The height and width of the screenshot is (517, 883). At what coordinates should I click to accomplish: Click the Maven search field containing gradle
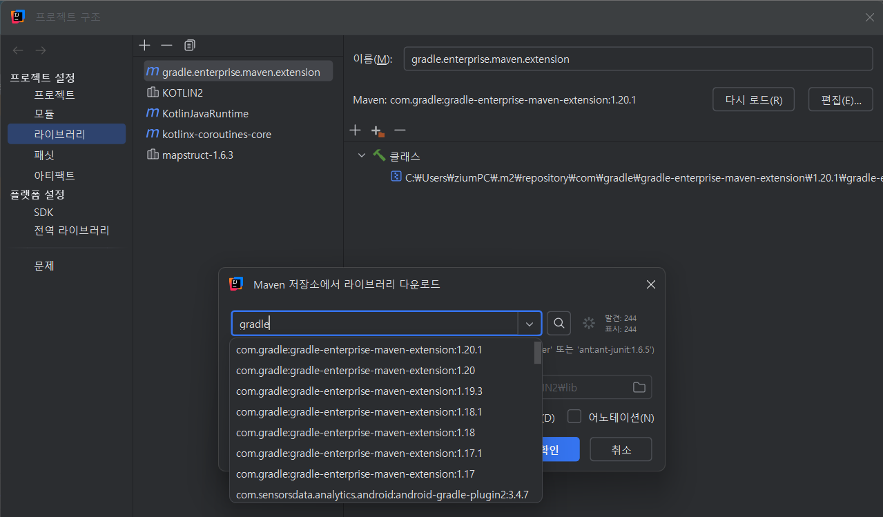375,323
